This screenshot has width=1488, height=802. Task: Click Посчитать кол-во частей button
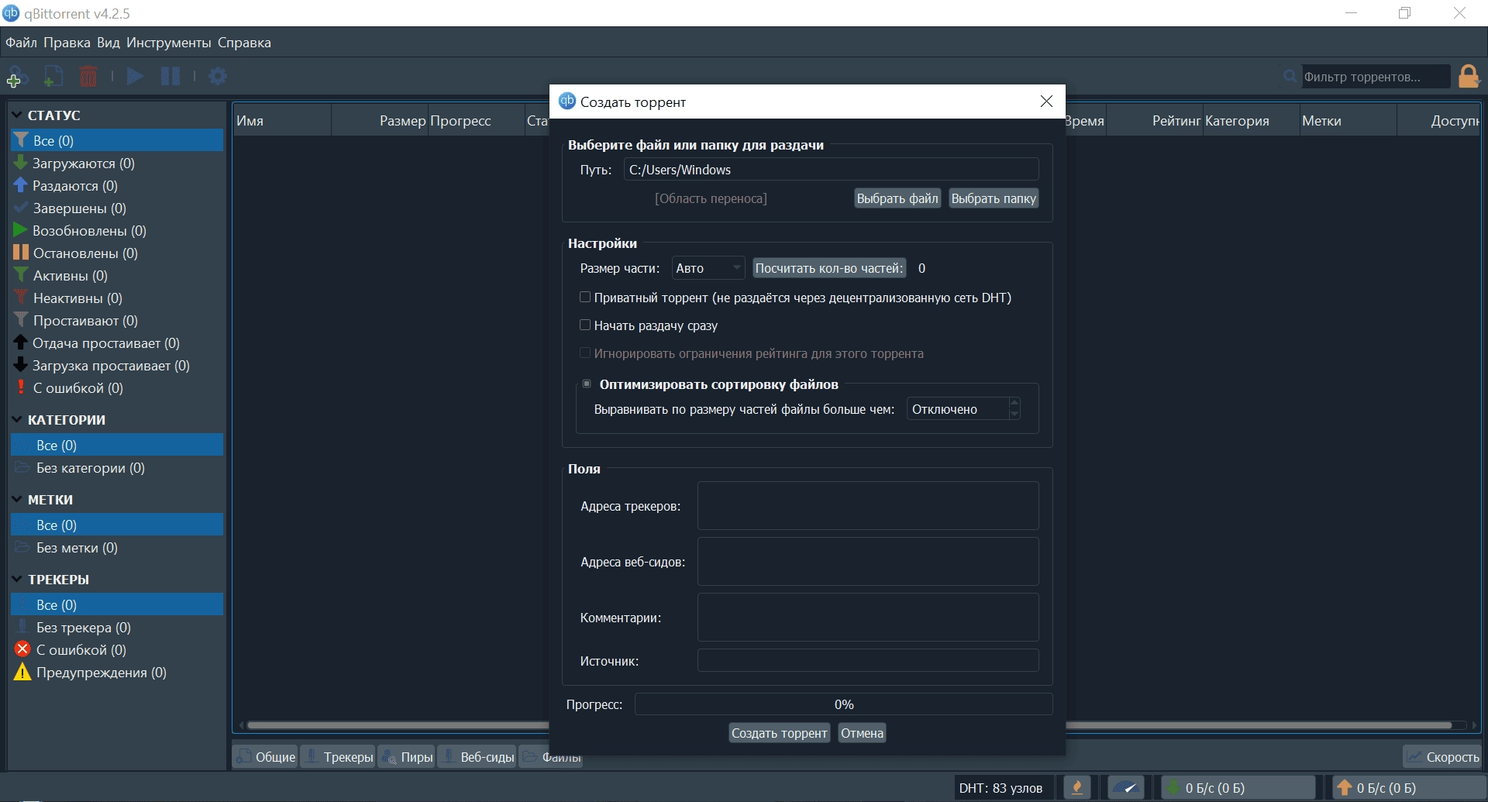pos(829,268)
